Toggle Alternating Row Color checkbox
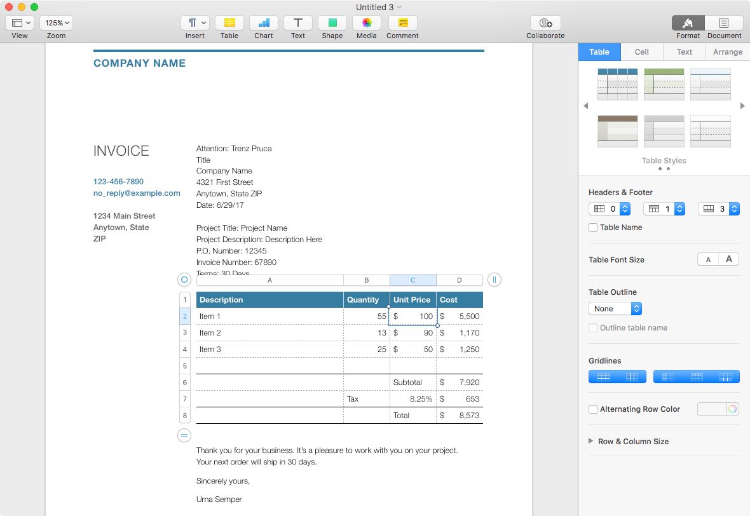This screenshot has height=516, width=750. (593, 409)
